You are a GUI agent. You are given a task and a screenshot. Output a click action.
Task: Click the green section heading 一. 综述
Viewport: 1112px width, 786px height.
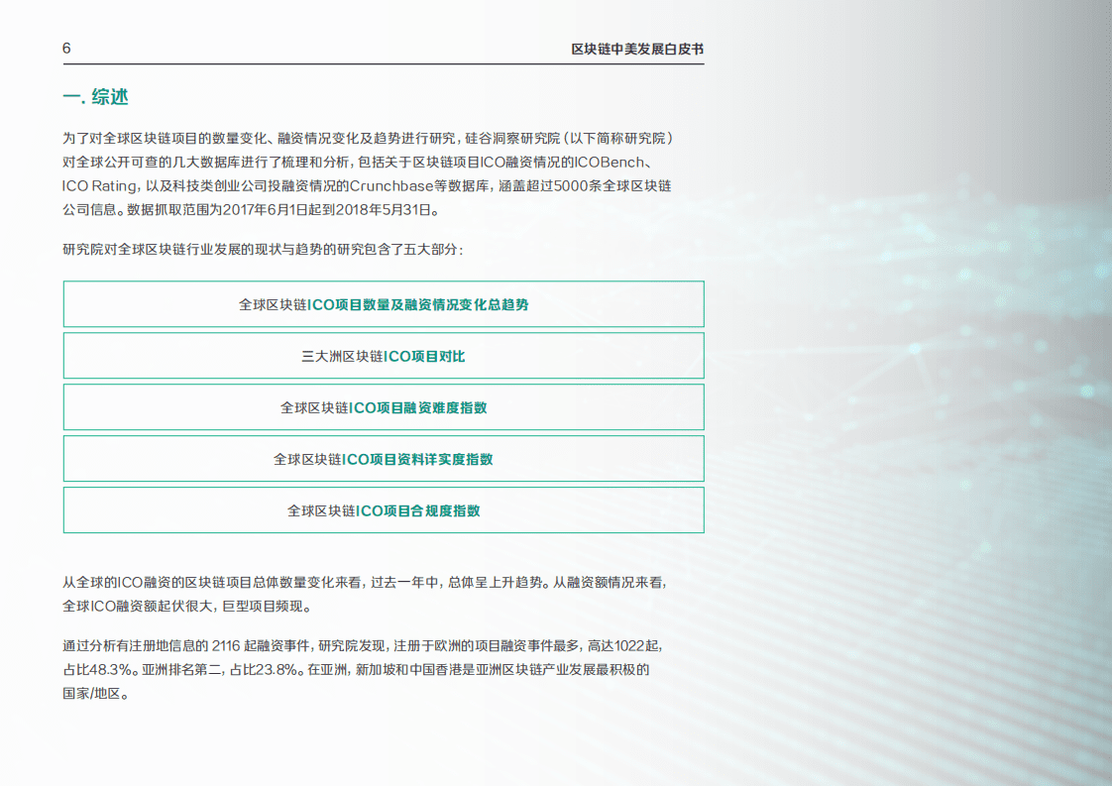tap(98, 97)
